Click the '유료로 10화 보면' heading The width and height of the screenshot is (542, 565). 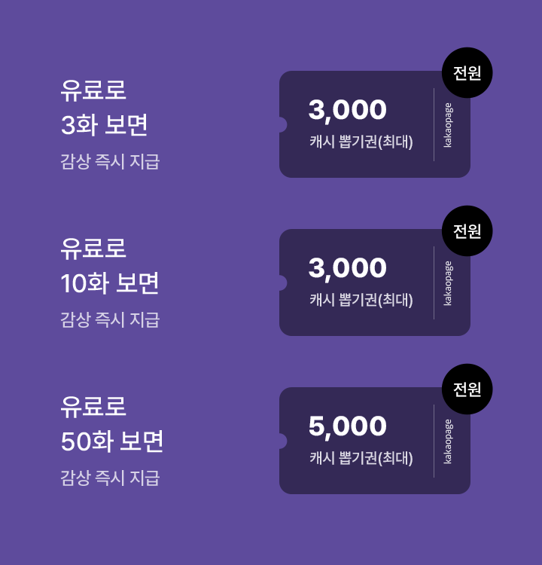pyautogui.click(x=110, y=265)
